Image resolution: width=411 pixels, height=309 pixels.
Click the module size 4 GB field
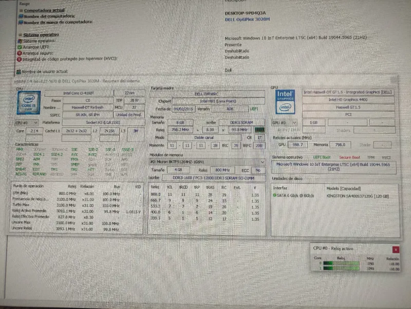(x=178, y=170)
